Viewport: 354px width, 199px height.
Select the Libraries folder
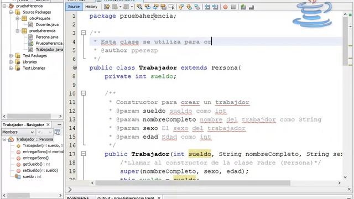click(x=29, y=62)
